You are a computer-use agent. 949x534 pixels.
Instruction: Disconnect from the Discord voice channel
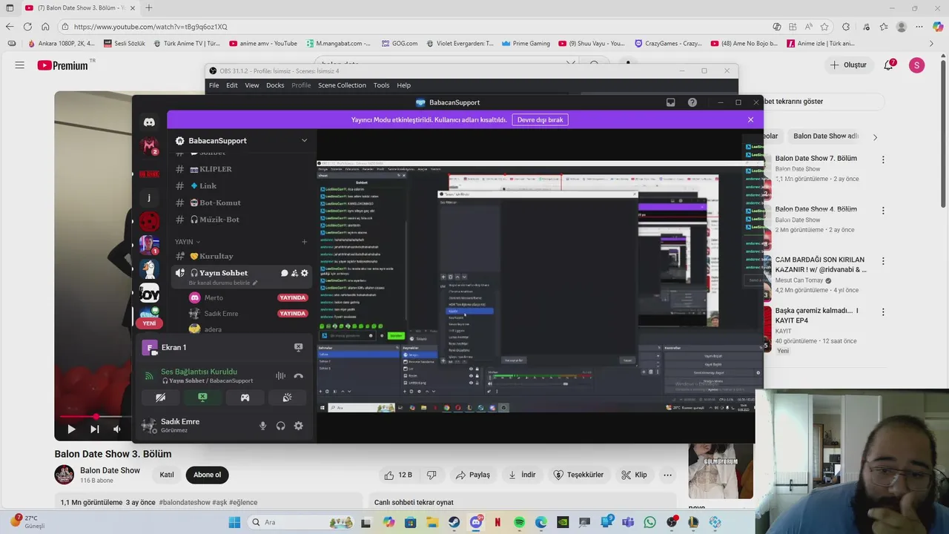coord(298,376)
